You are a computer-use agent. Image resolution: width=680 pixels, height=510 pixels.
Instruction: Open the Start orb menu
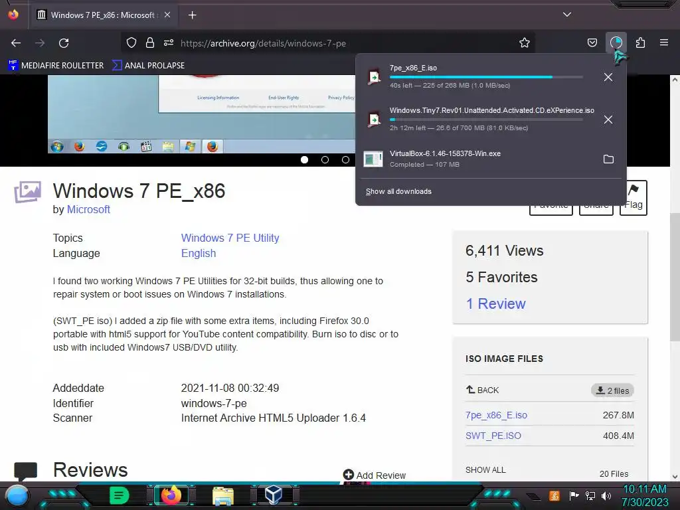pos(17,496)
